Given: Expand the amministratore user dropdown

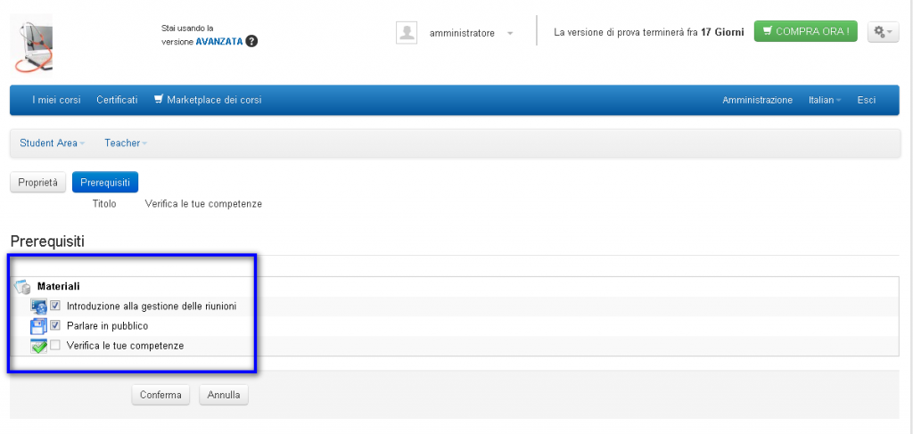Looking at the screenshot, I should pos(510,34).
